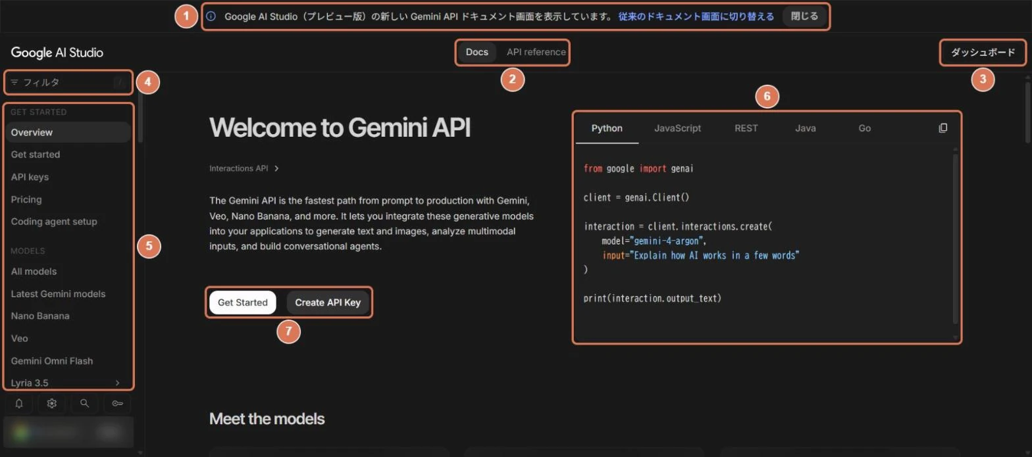The width and height of the screenshot is (1032, 457).
Task: Click the Create API Key button
Action: point(328,302)
